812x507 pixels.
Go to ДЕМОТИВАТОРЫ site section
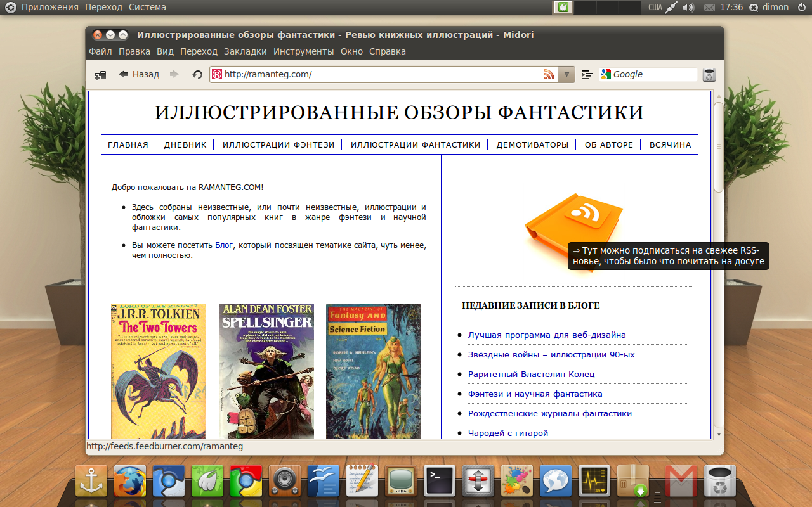pyautogui.click(x=532, y=144)
